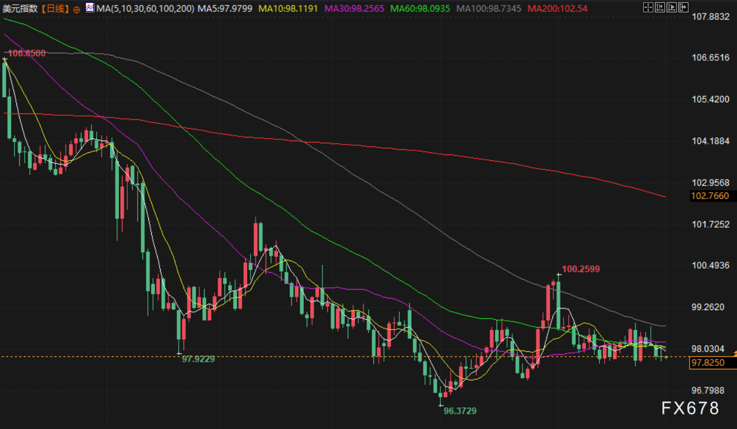Click the crosshair cursor icon in top-right toolbar
Viewport: 737px width, 429px height.
[648, 8]
